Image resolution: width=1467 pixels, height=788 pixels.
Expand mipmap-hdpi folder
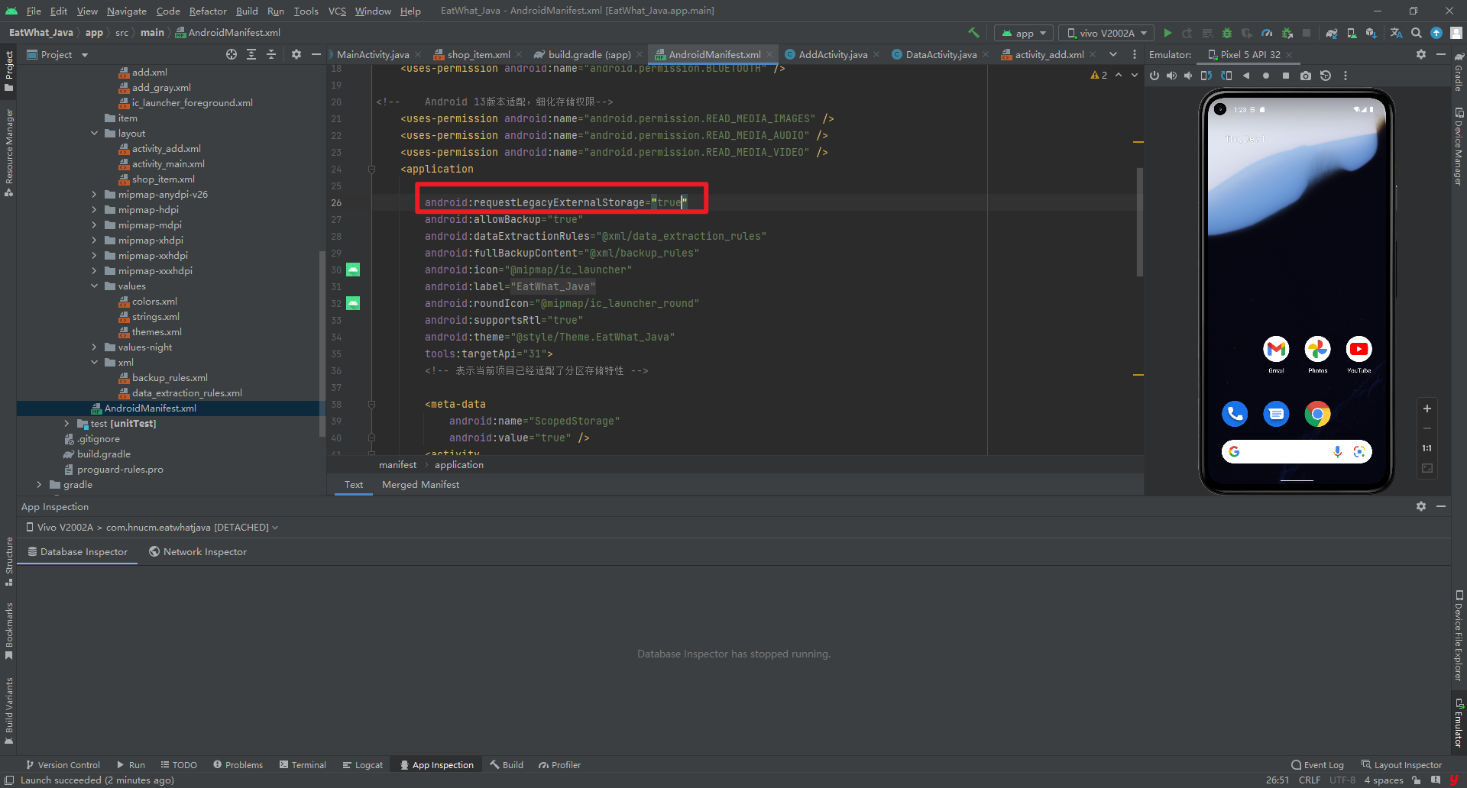pos(94,210)
